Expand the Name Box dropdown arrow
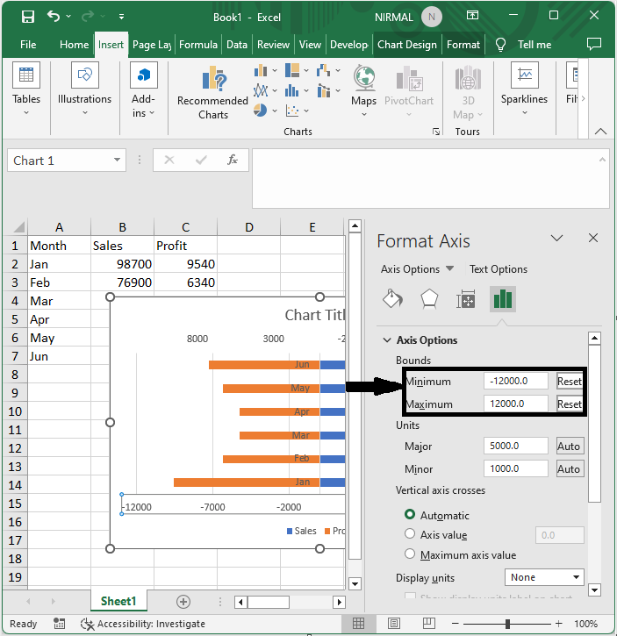 point(118,161)
